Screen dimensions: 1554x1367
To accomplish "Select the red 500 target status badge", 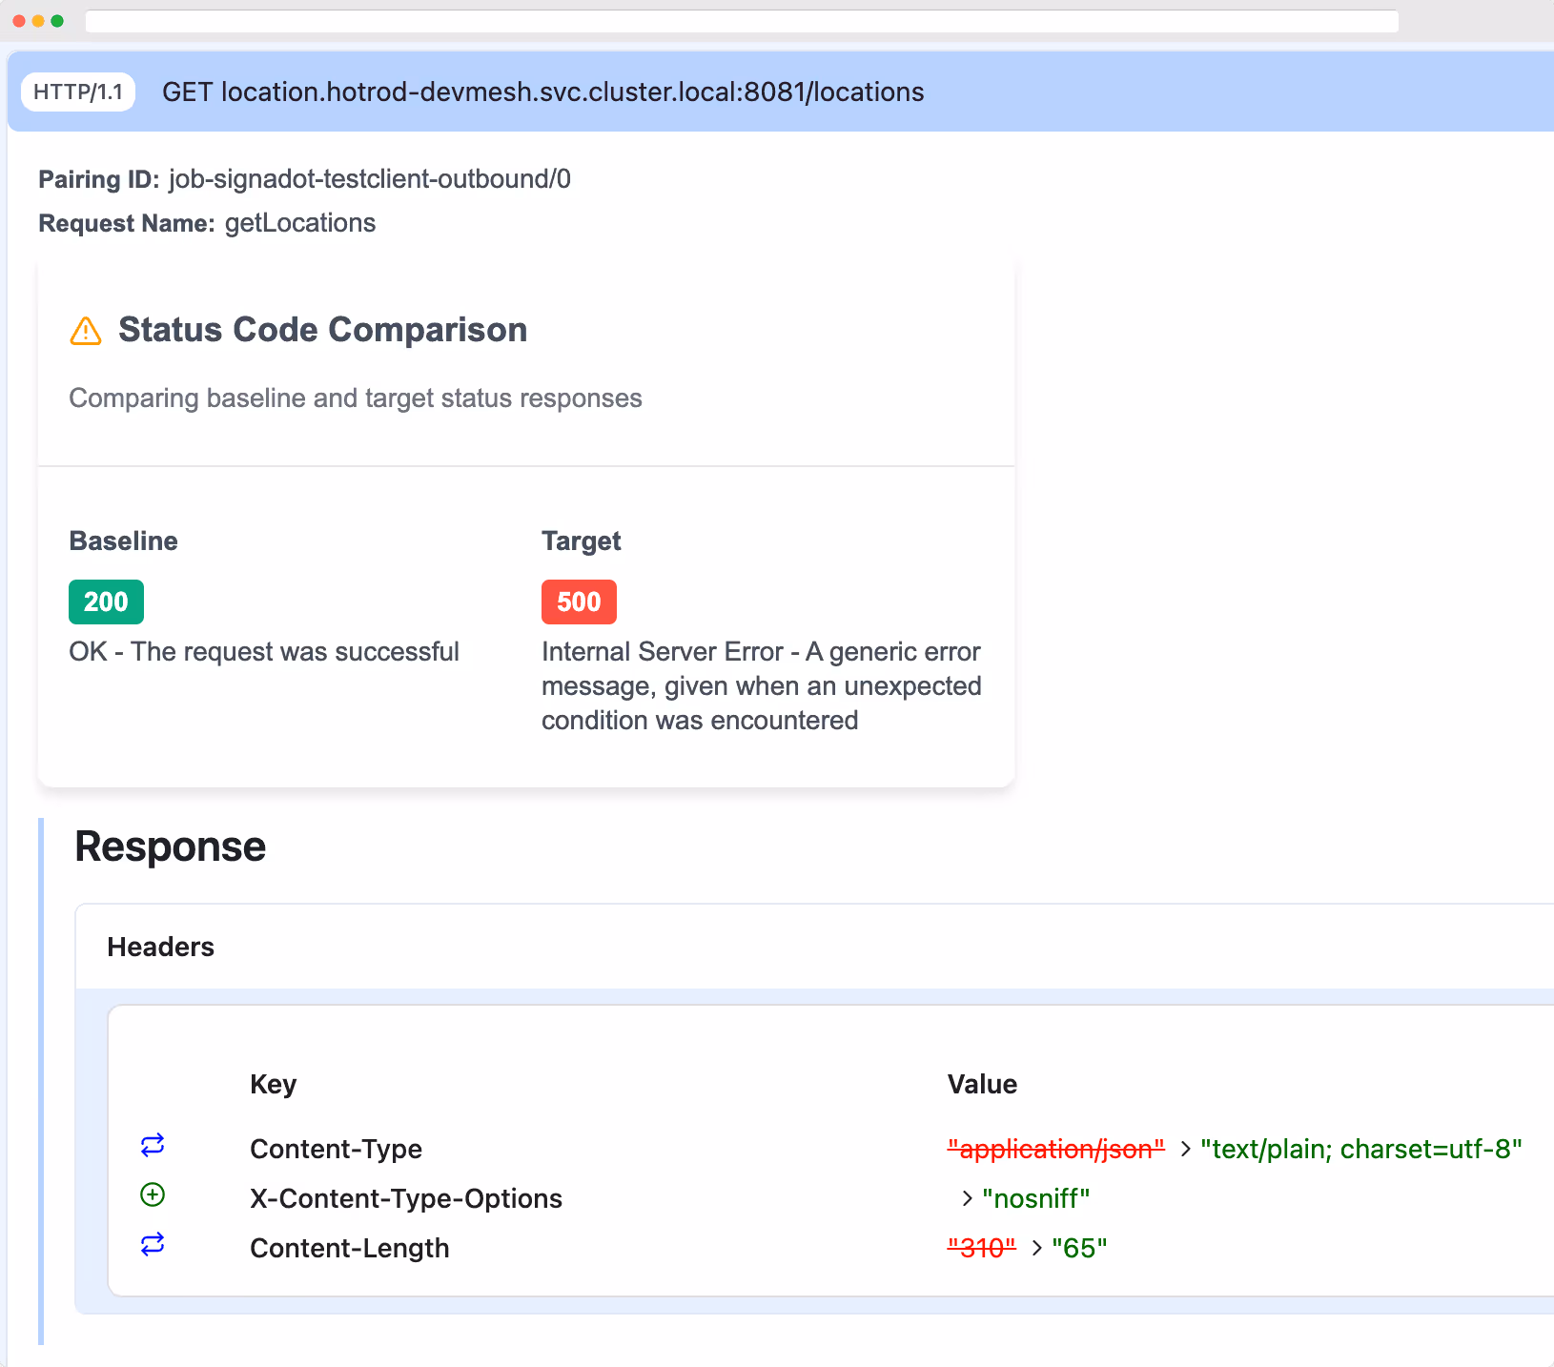I will [579, 602].
